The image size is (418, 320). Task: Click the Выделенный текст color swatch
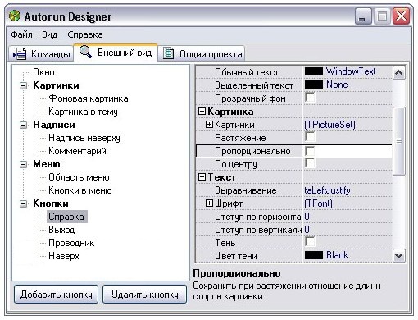coord(314,85)
